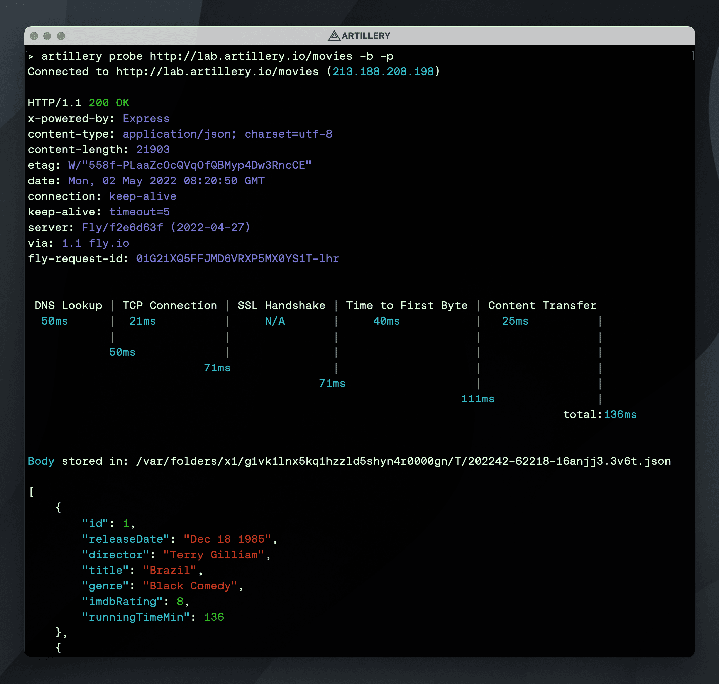
Task: Click the red close window button
Action: tap(34, 36)
